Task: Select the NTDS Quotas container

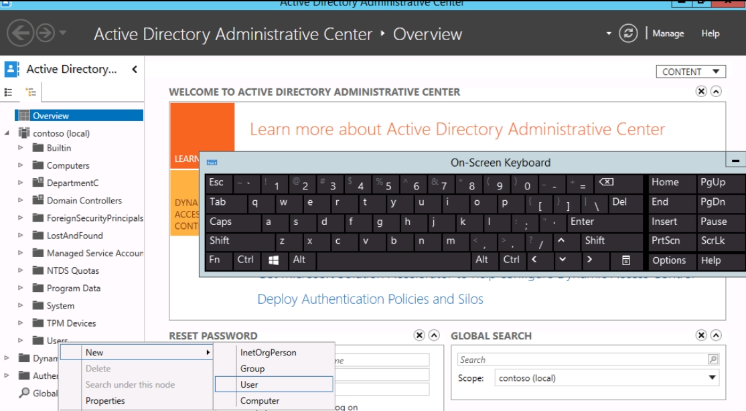Action: click(x=73, y=270)
